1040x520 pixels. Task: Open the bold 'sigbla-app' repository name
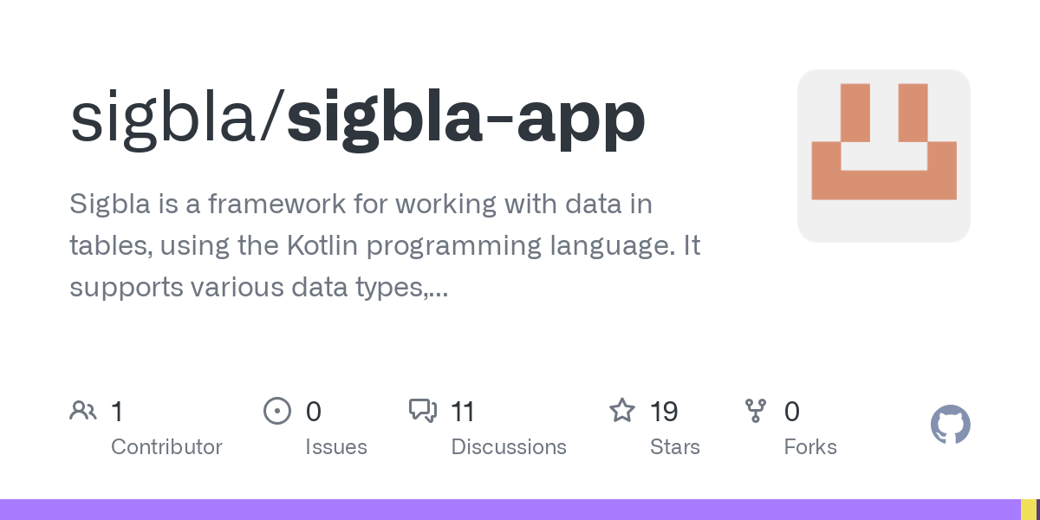click(465, 119)
